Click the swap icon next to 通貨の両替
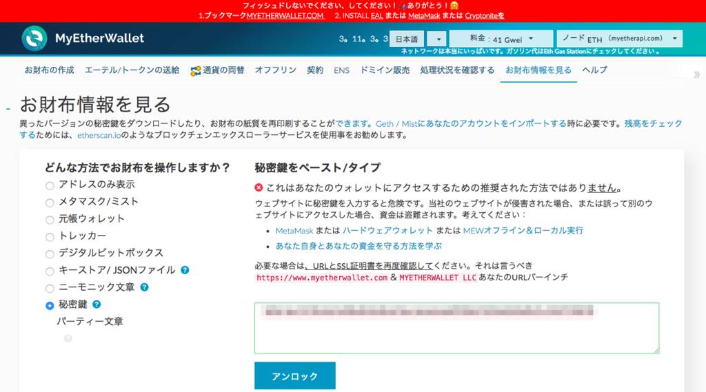The height and width of the screenshot is (392, 706). tap(195, 71)
